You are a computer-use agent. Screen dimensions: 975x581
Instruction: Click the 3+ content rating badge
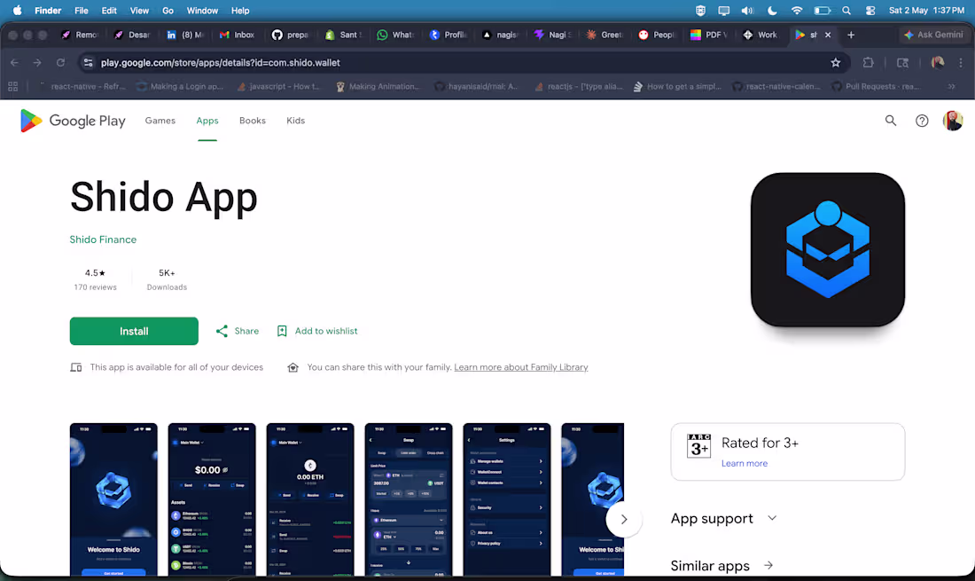(699, 446)
